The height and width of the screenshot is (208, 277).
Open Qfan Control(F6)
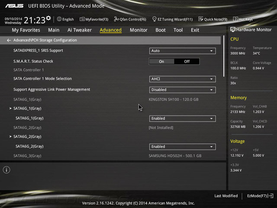(130, 19)
